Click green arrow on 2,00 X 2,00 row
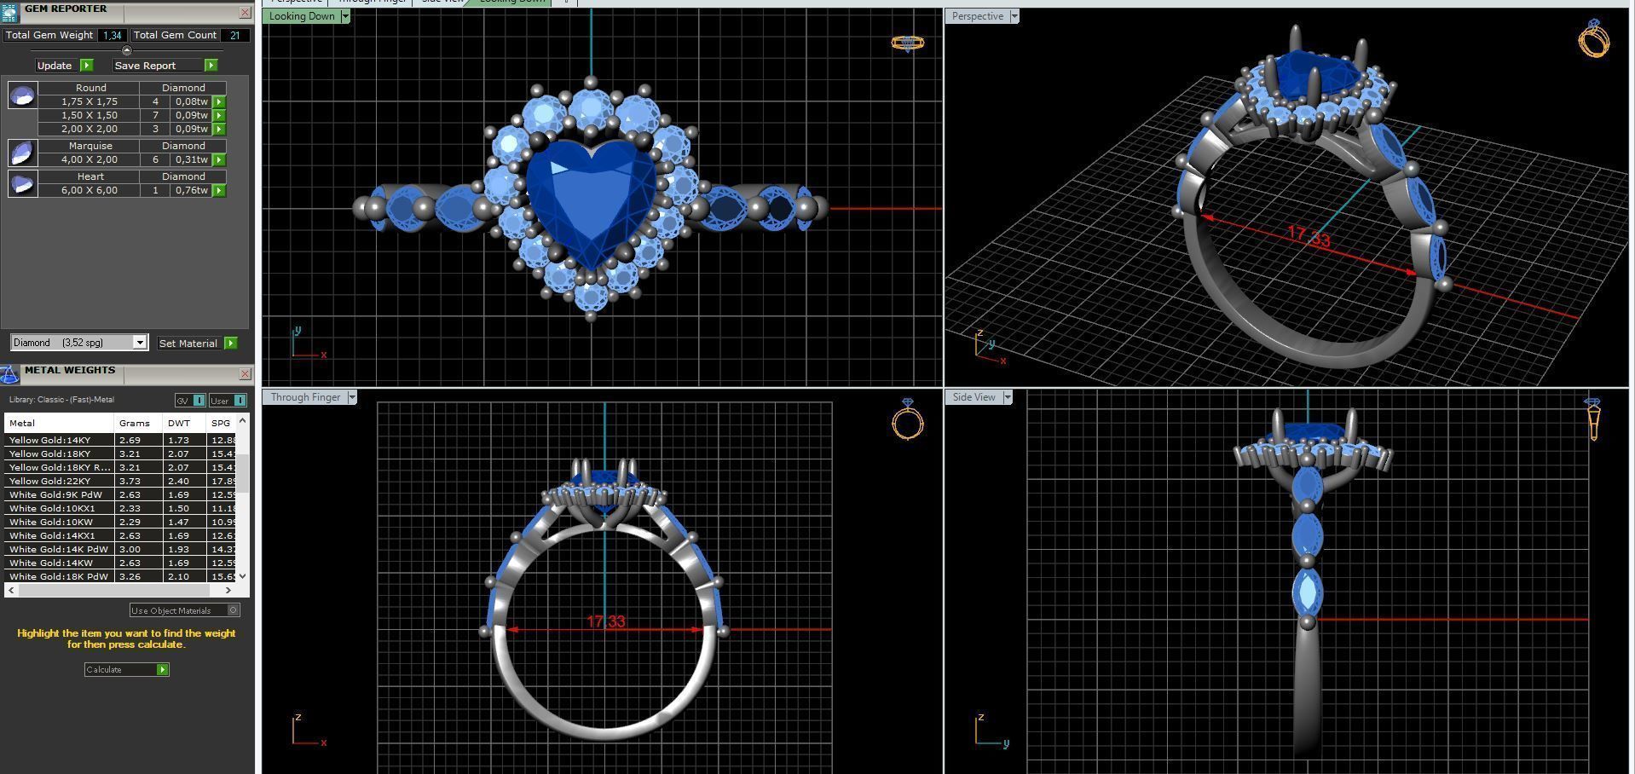Viewport: 1635px width, 774px height. [219, 129]
